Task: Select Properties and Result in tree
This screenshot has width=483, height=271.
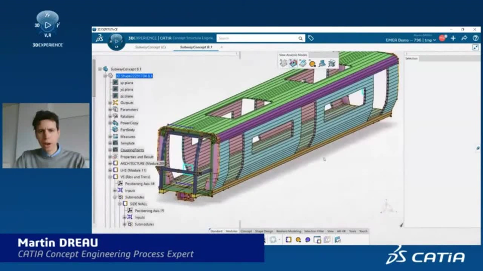Action: [x=137, y=157]
